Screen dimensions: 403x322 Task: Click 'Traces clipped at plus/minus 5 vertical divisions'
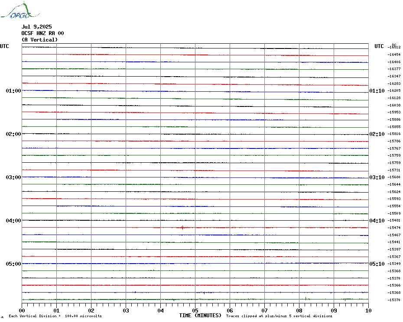pyautogui.click(x=279, y=316)
